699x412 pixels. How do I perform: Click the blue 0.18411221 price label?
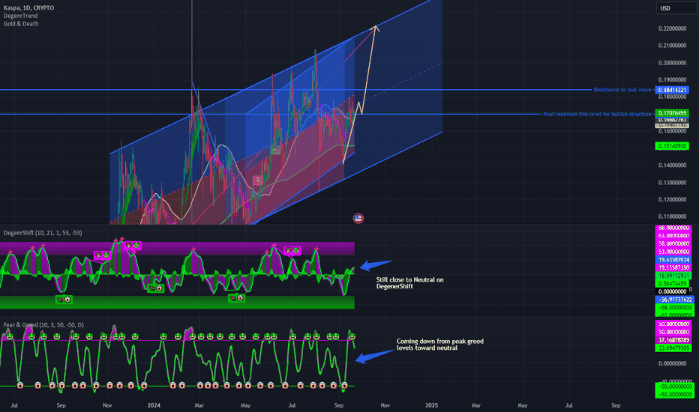(x=672, y=90)
